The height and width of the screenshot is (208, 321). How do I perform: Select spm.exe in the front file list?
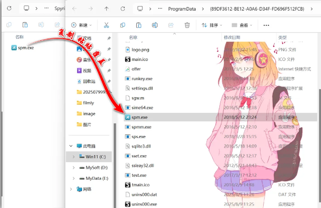click(139, 117)
